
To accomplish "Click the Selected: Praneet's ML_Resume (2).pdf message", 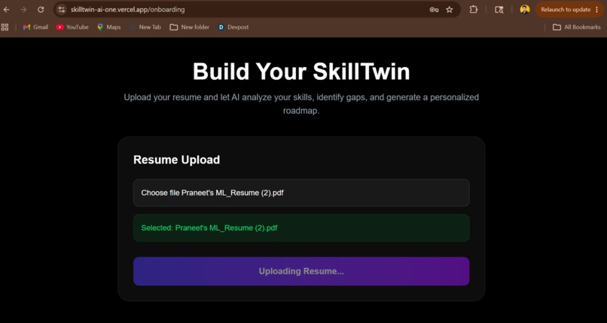I will click(301, 228).
